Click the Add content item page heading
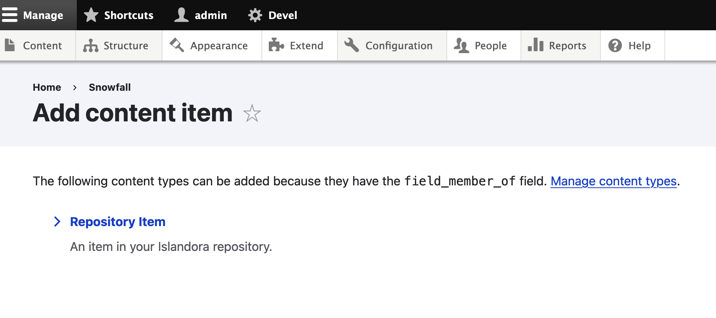Viewport: 716px width, 318px height. tap(132, 113)
